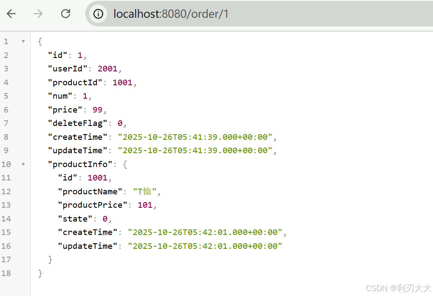Open the site information icon in the address bar

(x=98, y=14)
